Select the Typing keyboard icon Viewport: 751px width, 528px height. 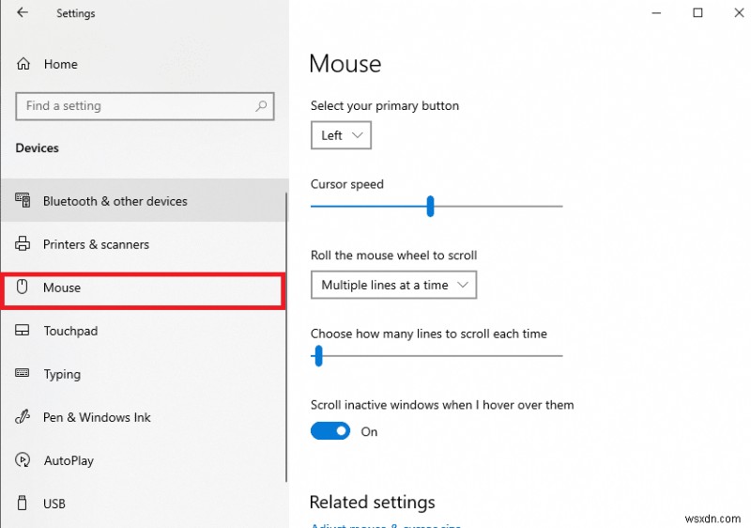click(22, 373)
